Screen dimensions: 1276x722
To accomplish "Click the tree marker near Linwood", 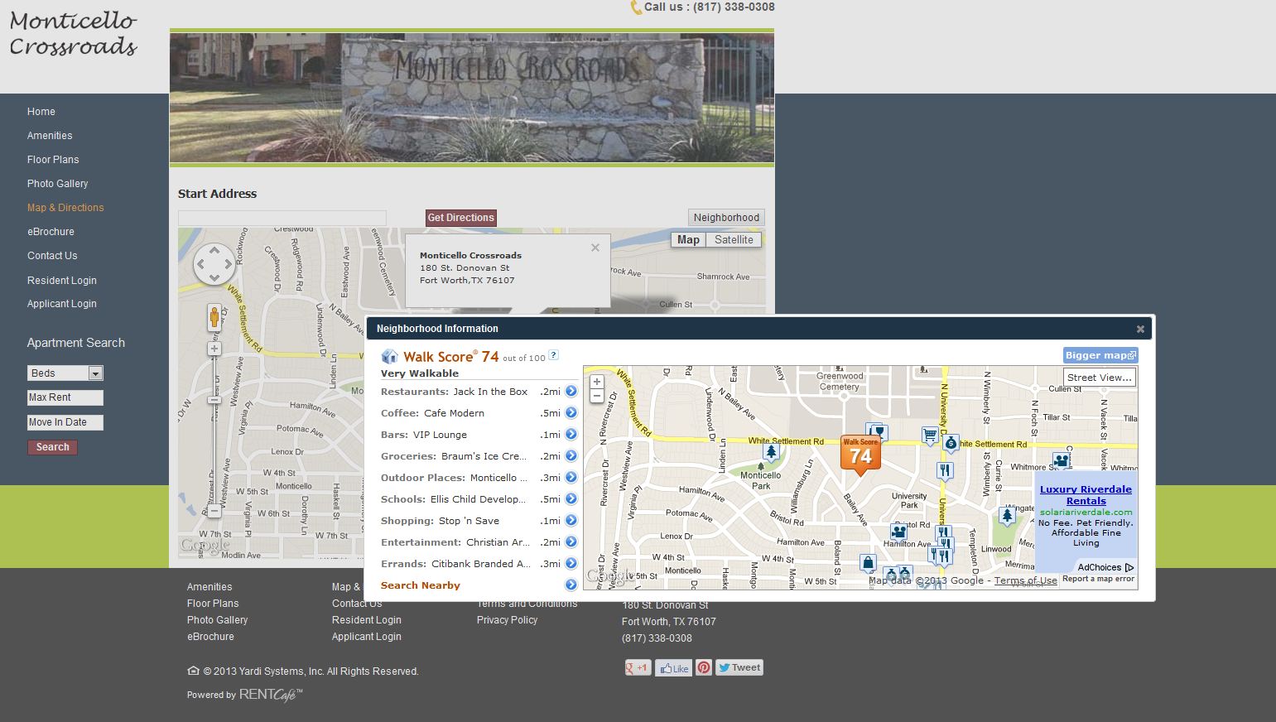I will 1007,517.
